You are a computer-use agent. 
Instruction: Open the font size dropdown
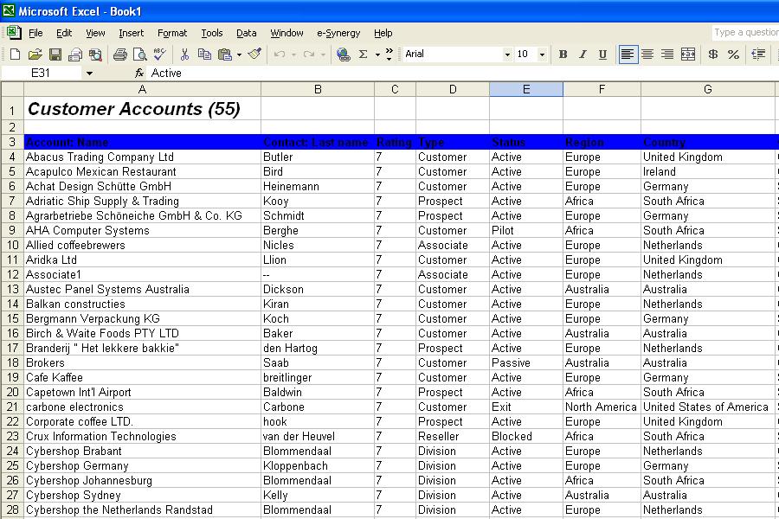tap(542, 54)
